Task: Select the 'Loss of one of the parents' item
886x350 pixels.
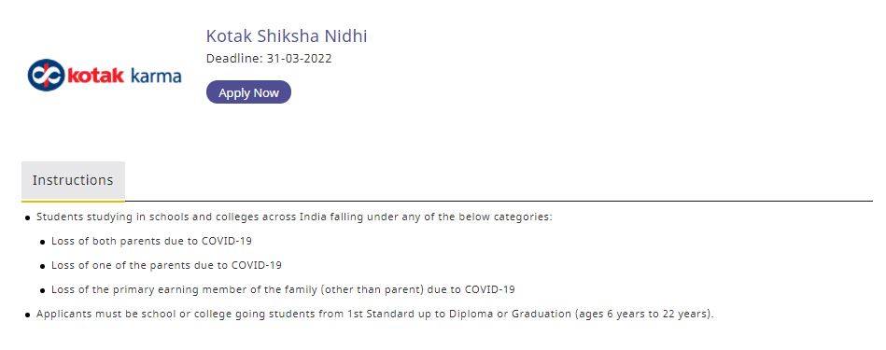Action: [166, 265]
